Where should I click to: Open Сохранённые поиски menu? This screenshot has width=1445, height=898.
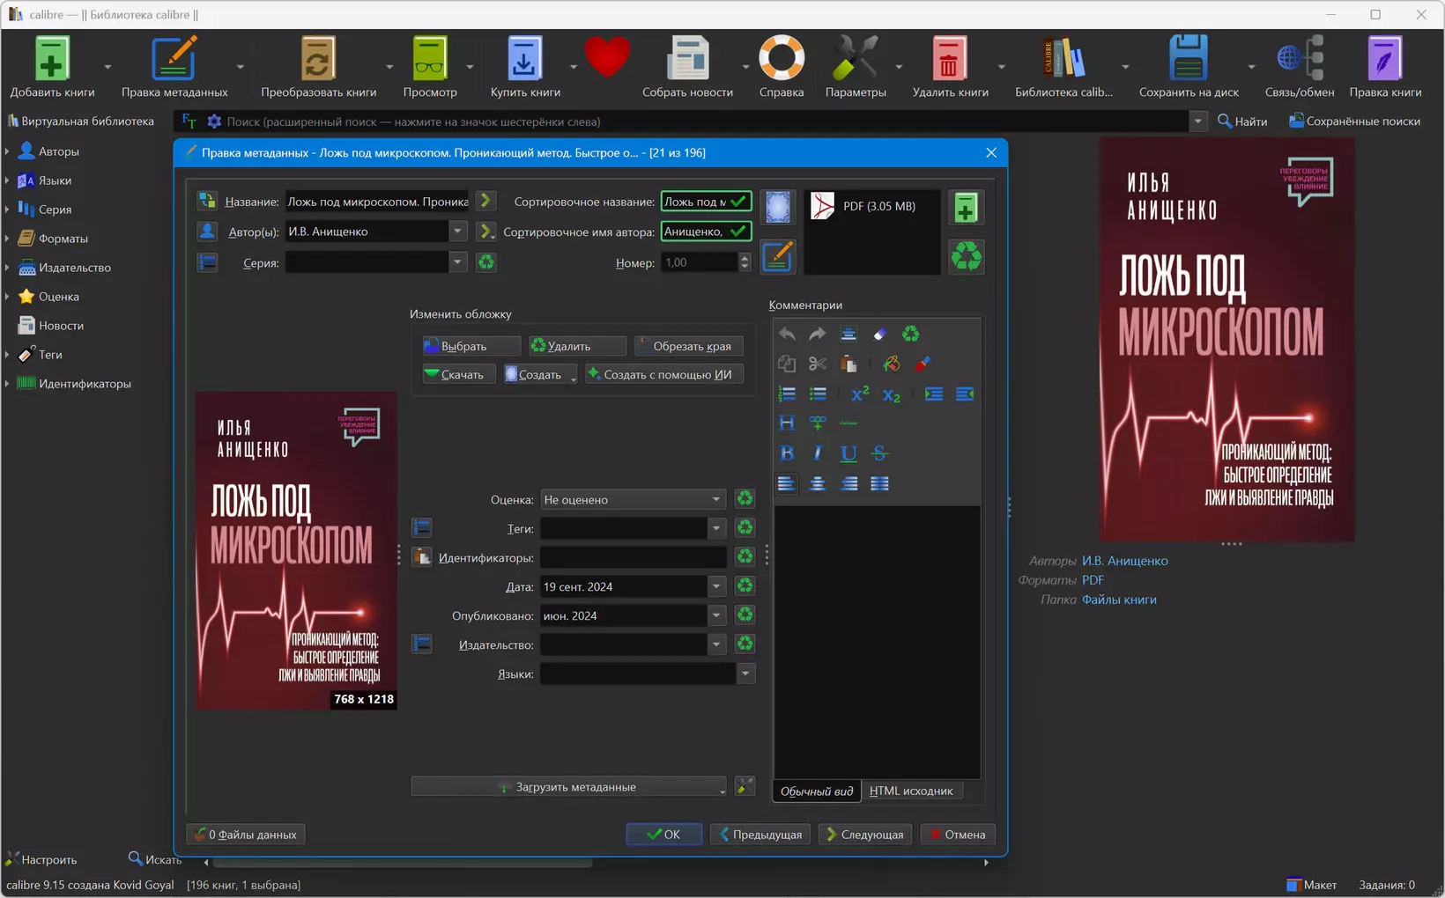[1354, 121]
